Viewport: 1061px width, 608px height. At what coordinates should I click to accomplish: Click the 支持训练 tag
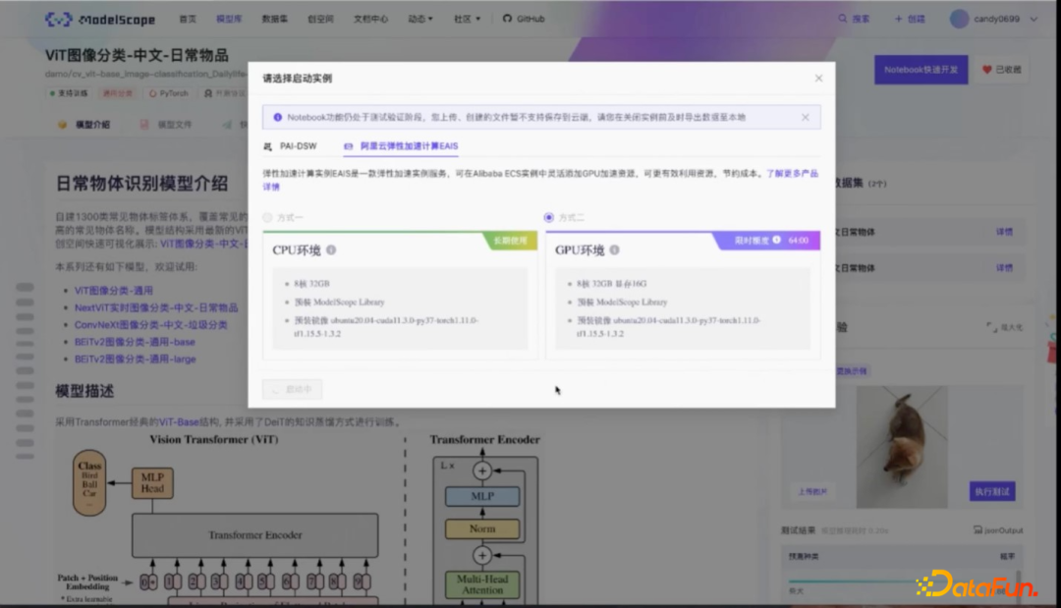point(69,93)
